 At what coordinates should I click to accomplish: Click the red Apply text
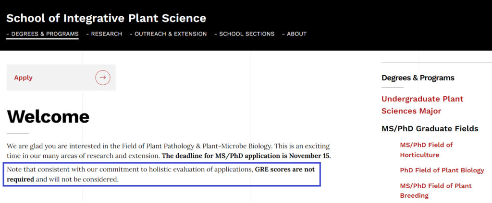(x=23, y=78)
